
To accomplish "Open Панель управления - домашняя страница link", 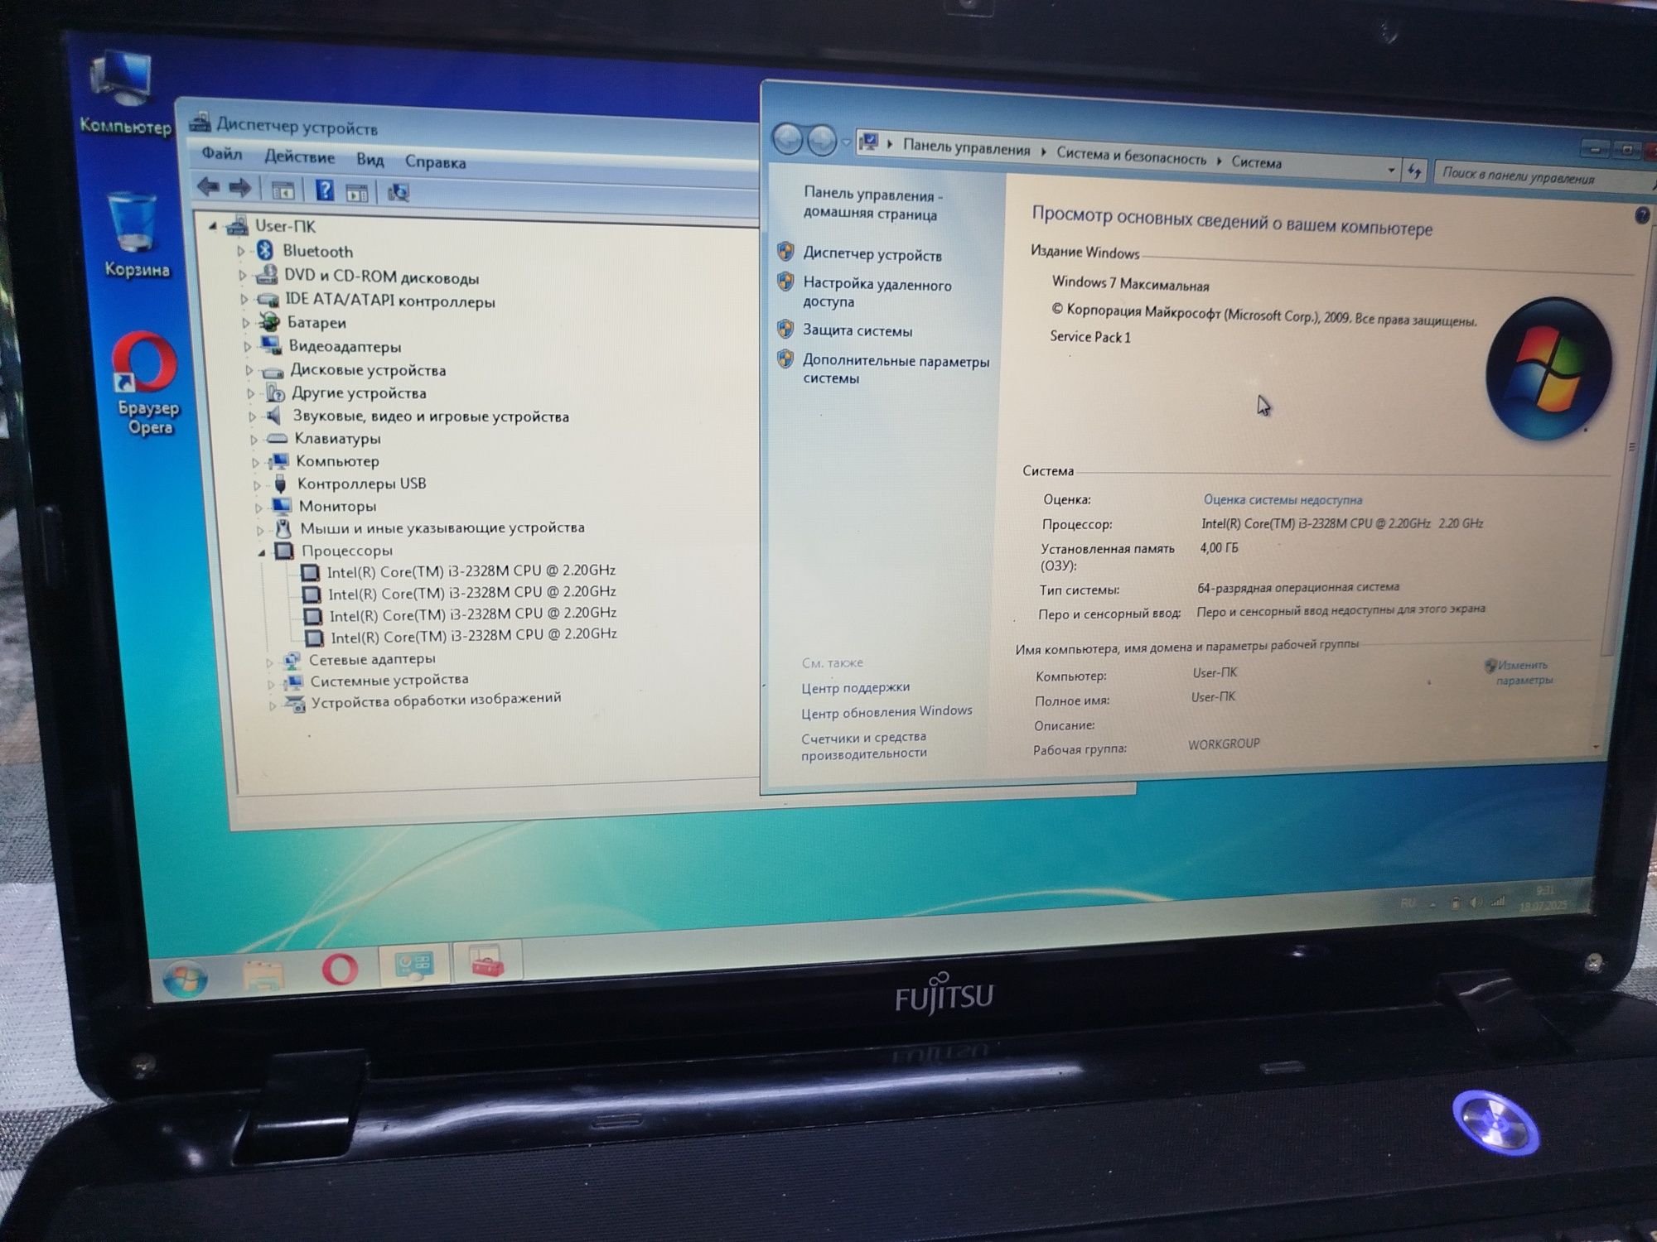I will [872, 204].
